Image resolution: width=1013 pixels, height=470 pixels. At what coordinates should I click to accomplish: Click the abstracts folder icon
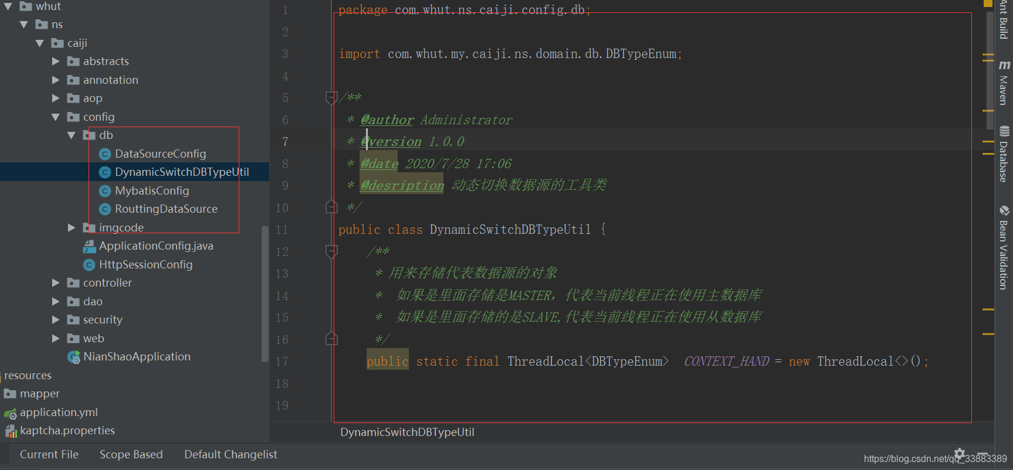tap(73, 62)
